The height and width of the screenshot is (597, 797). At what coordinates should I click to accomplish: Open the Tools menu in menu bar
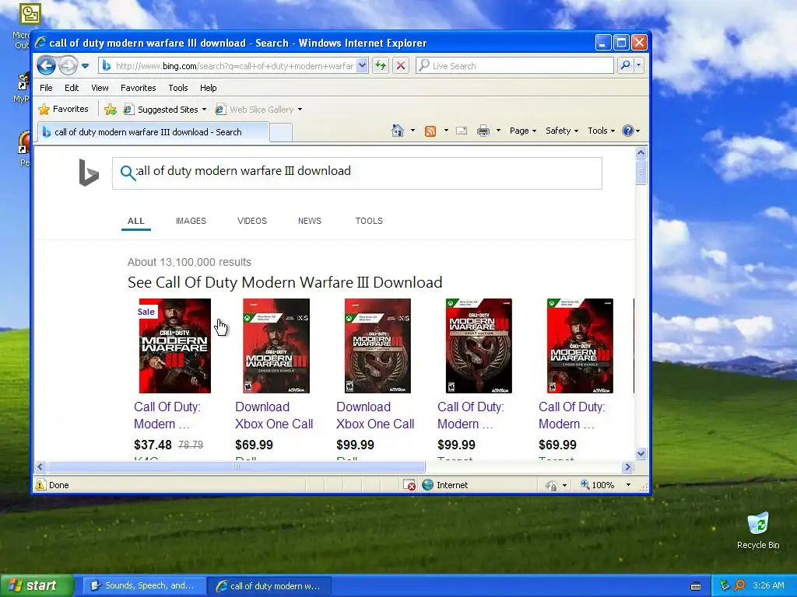coord(178,88)
